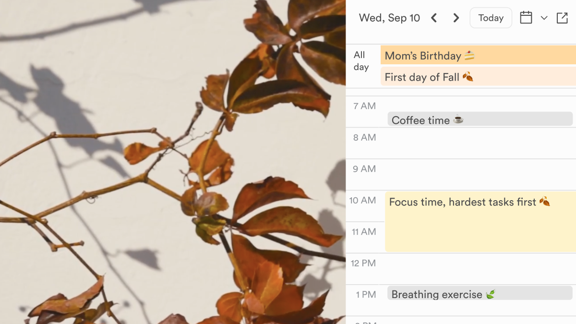This screenshot has width=576, height=324.
Task: Click the Wed, Sep 10 date label
Action: [x=389, y=18]
